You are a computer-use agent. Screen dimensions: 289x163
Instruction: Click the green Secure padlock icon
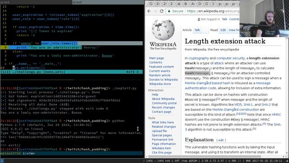coord(169,11)
